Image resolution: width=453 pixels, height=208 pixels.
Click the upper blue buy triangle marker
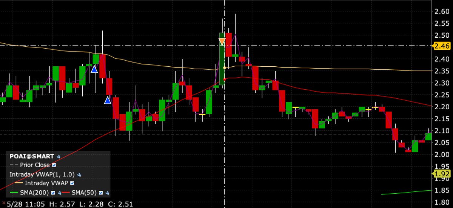click(94, 69)
